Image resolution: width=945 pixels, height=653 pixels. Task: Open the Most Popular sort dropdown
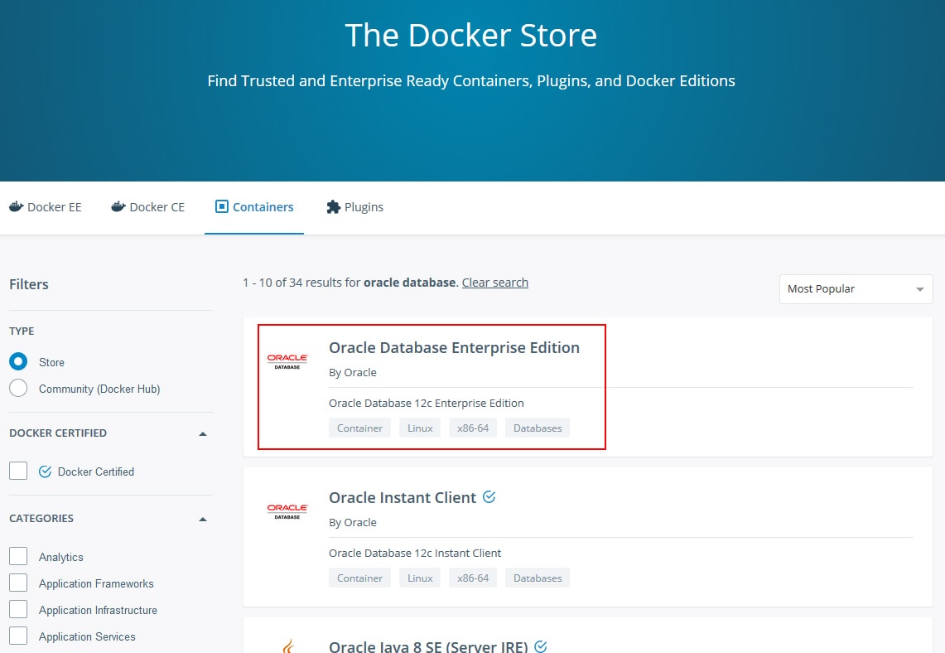click(x=856, y=289)
